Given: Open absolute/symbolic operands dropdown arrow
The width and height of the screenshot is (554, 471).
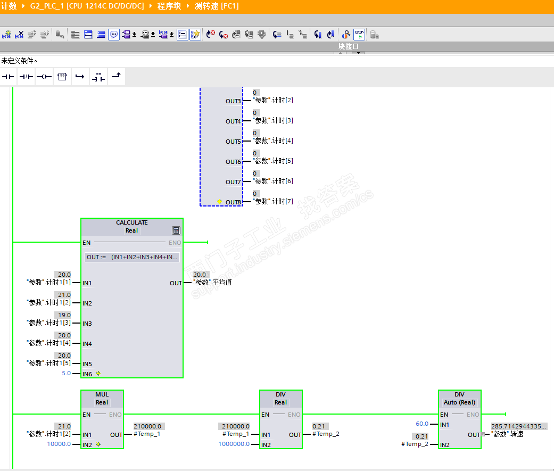Looking at the screenshot, I should coord(134,35).
